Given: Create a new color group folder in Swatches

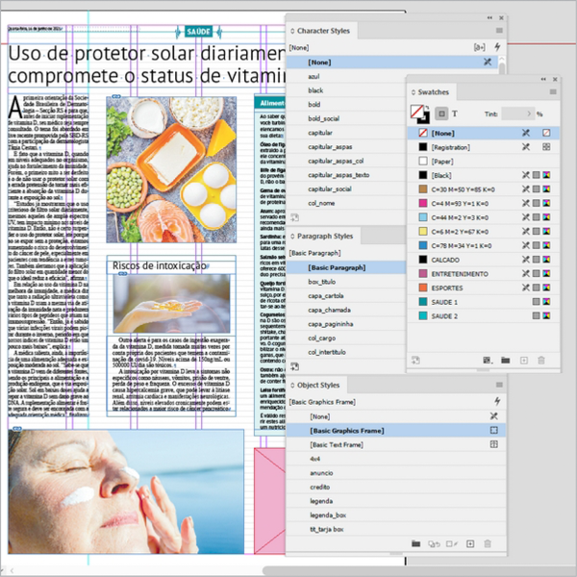Looking at the screenshot, I should [505, 361].
